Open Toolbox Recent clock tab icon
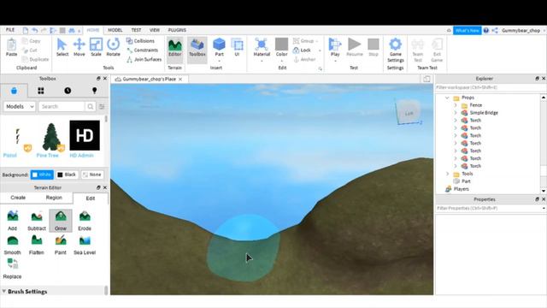Image resolution: width=547 pixels, height=308 pixels. (x=68, y=91)
